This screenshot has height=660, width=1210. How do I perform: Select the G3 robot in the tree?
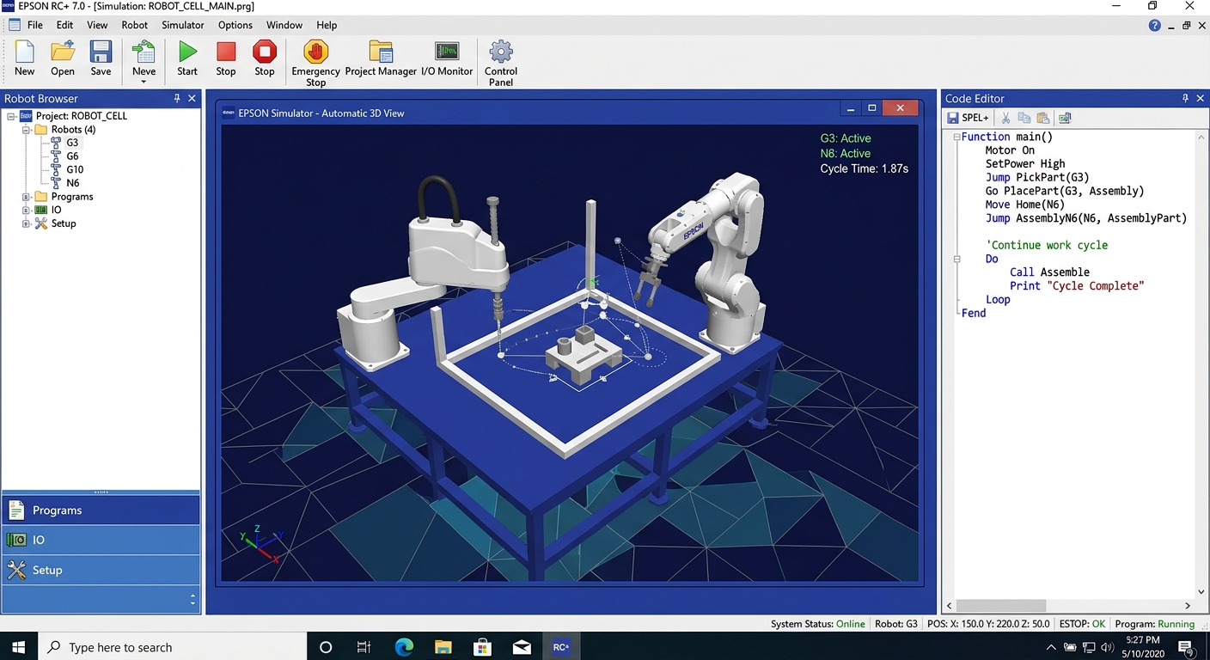click(72, 143)
